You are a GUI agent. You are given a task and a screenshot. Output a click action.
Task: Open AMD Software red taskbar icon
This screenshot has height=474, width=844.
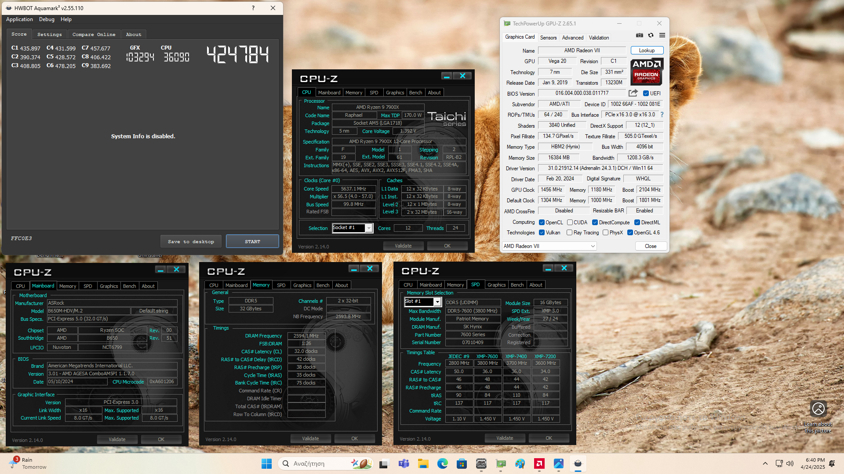(539, 463)
